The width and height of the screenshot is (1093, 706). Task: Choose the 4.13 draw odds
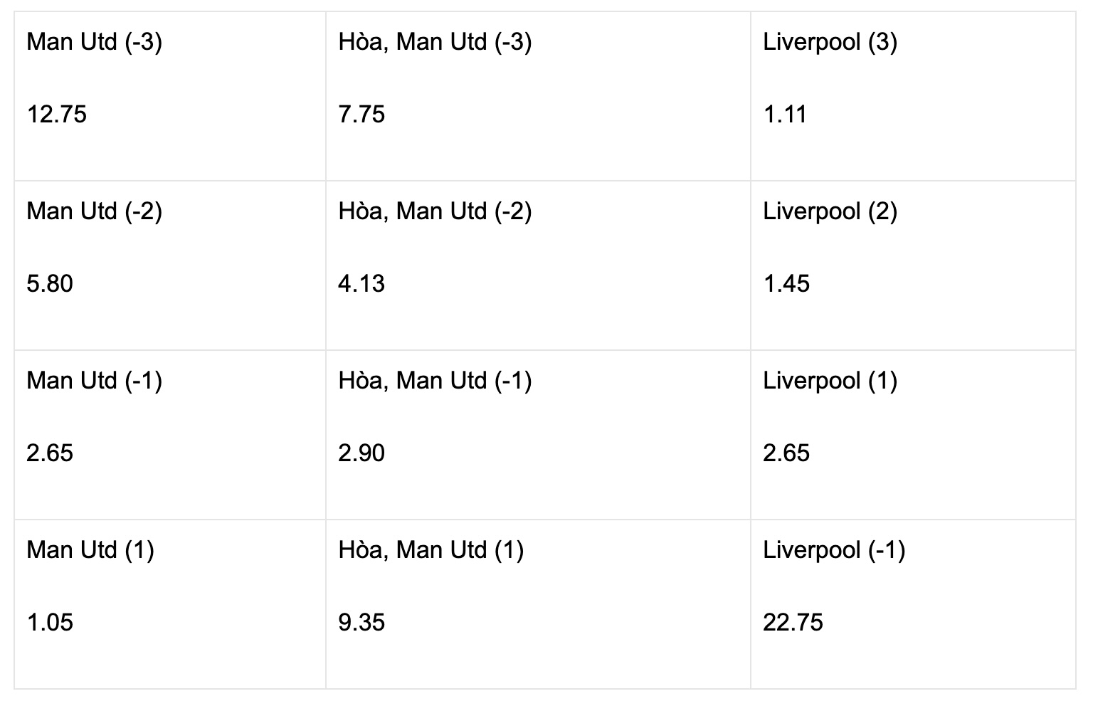(x=361, y=283)
